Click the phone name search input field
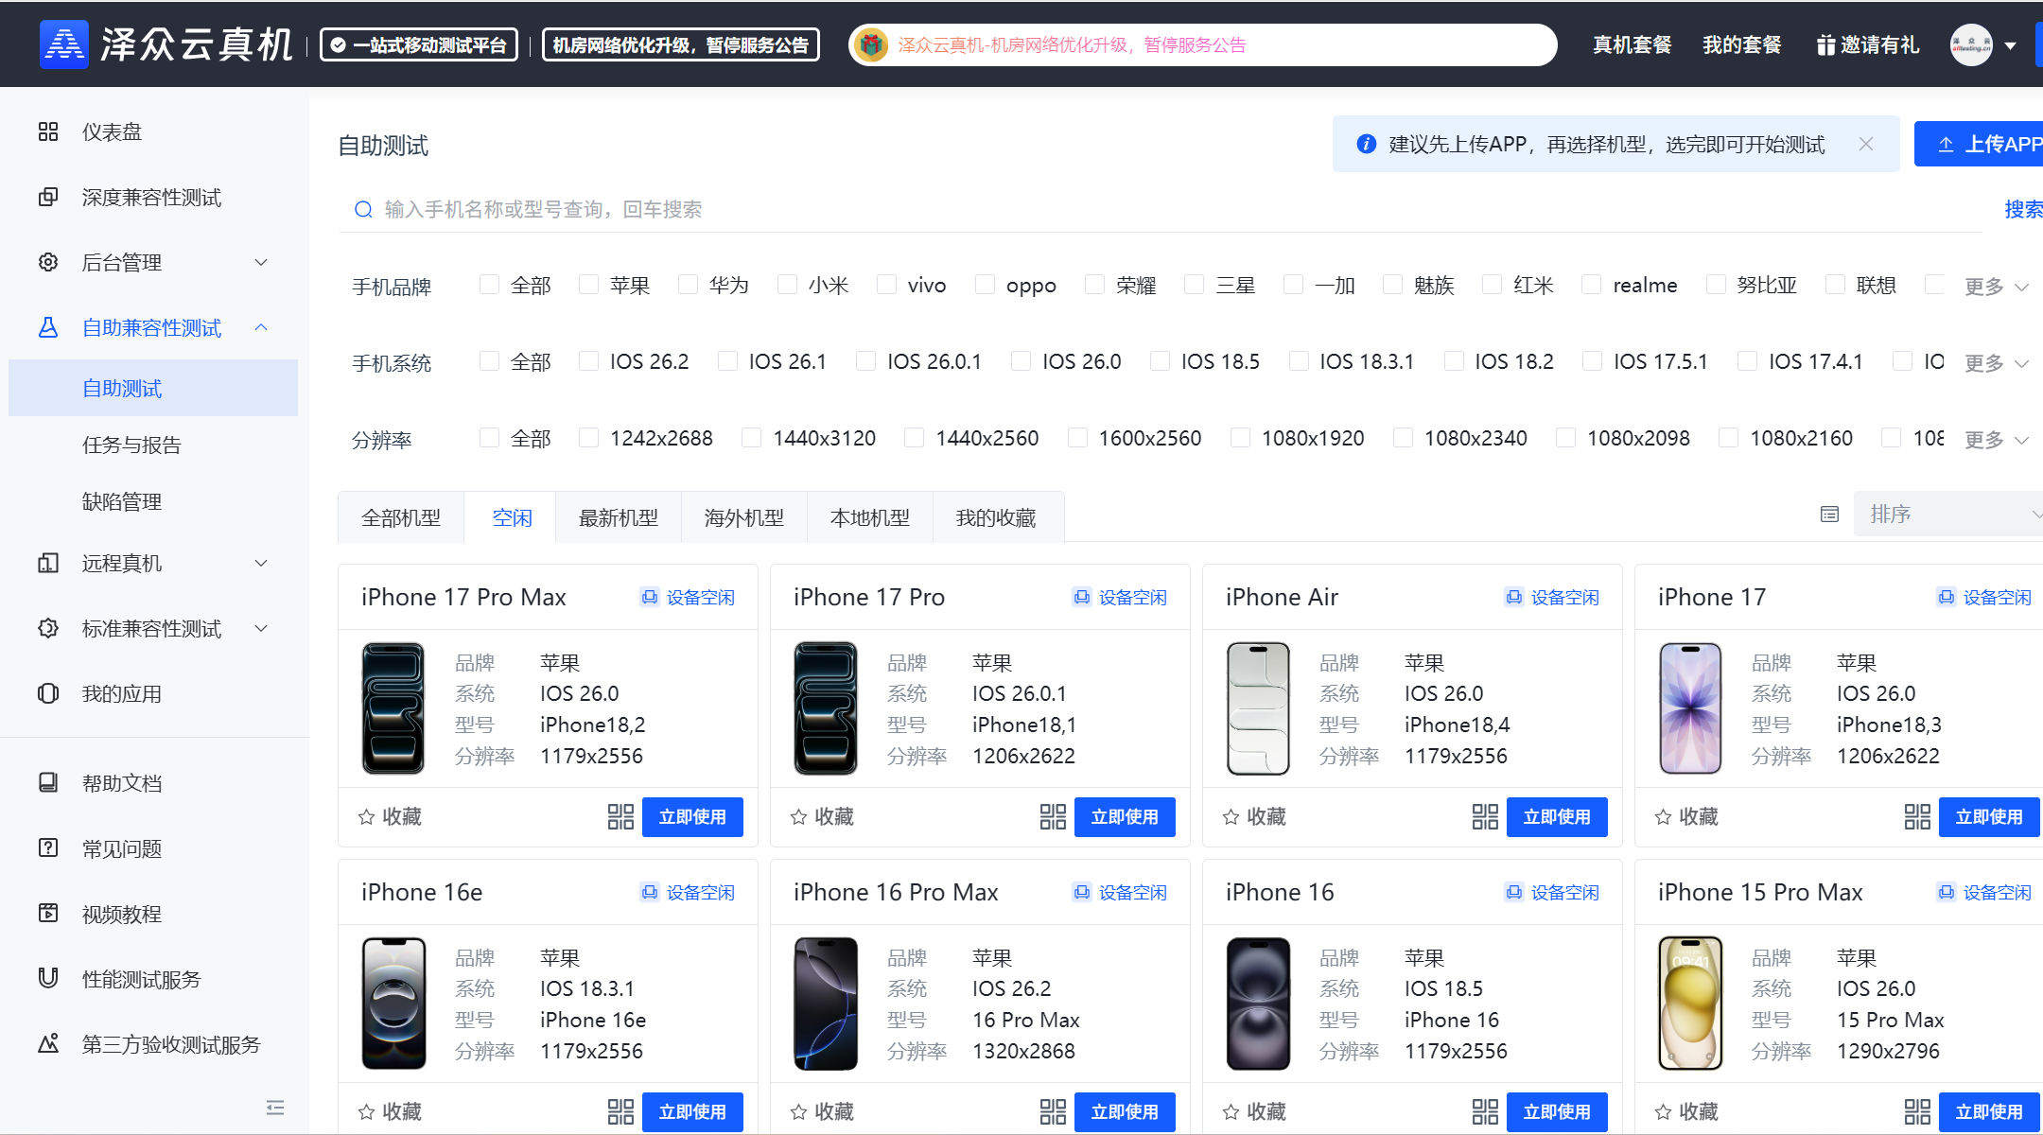This screenshot has height=1135, width=2043. [x=946, y=209]
